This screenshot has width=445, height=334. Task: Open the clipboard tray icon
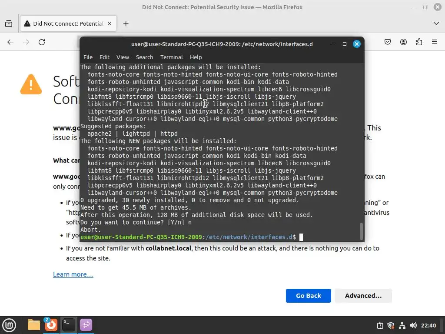click(380, 325)
